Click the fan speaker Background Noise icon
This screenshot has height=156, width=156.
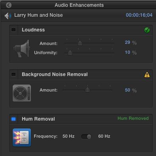(x=22, y=93)
